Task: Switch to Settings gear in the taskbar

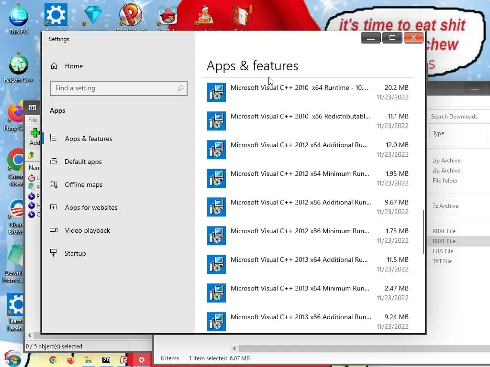Action: pos(142,360)
